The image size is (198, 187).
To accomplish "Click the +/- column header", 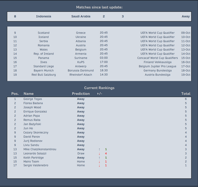I will 99,94.
